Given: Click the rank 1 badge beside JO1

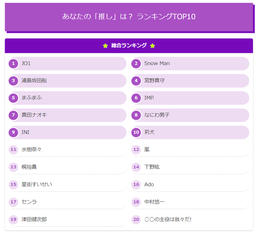Looking at the screenshot, I should click(x=13, y=64).
